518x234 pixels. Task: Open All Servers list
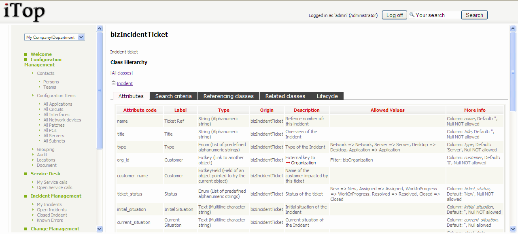54,136
